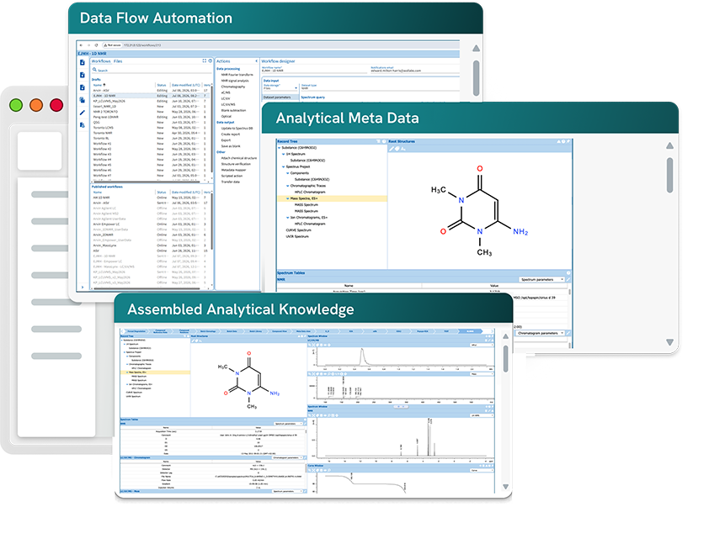This screenshot has height=549, width=709.
Task: Click NMR spectrum plot in Assembled Knowledge window
Action: pyautogui.click(x=401, y=438)
